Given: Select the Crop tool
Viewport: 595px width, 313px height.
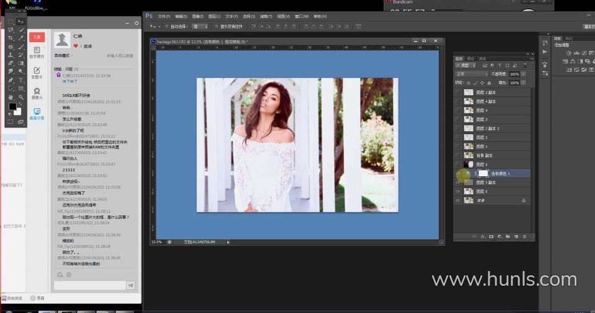Looking at the screenshot, I should (x=11, y=38).
